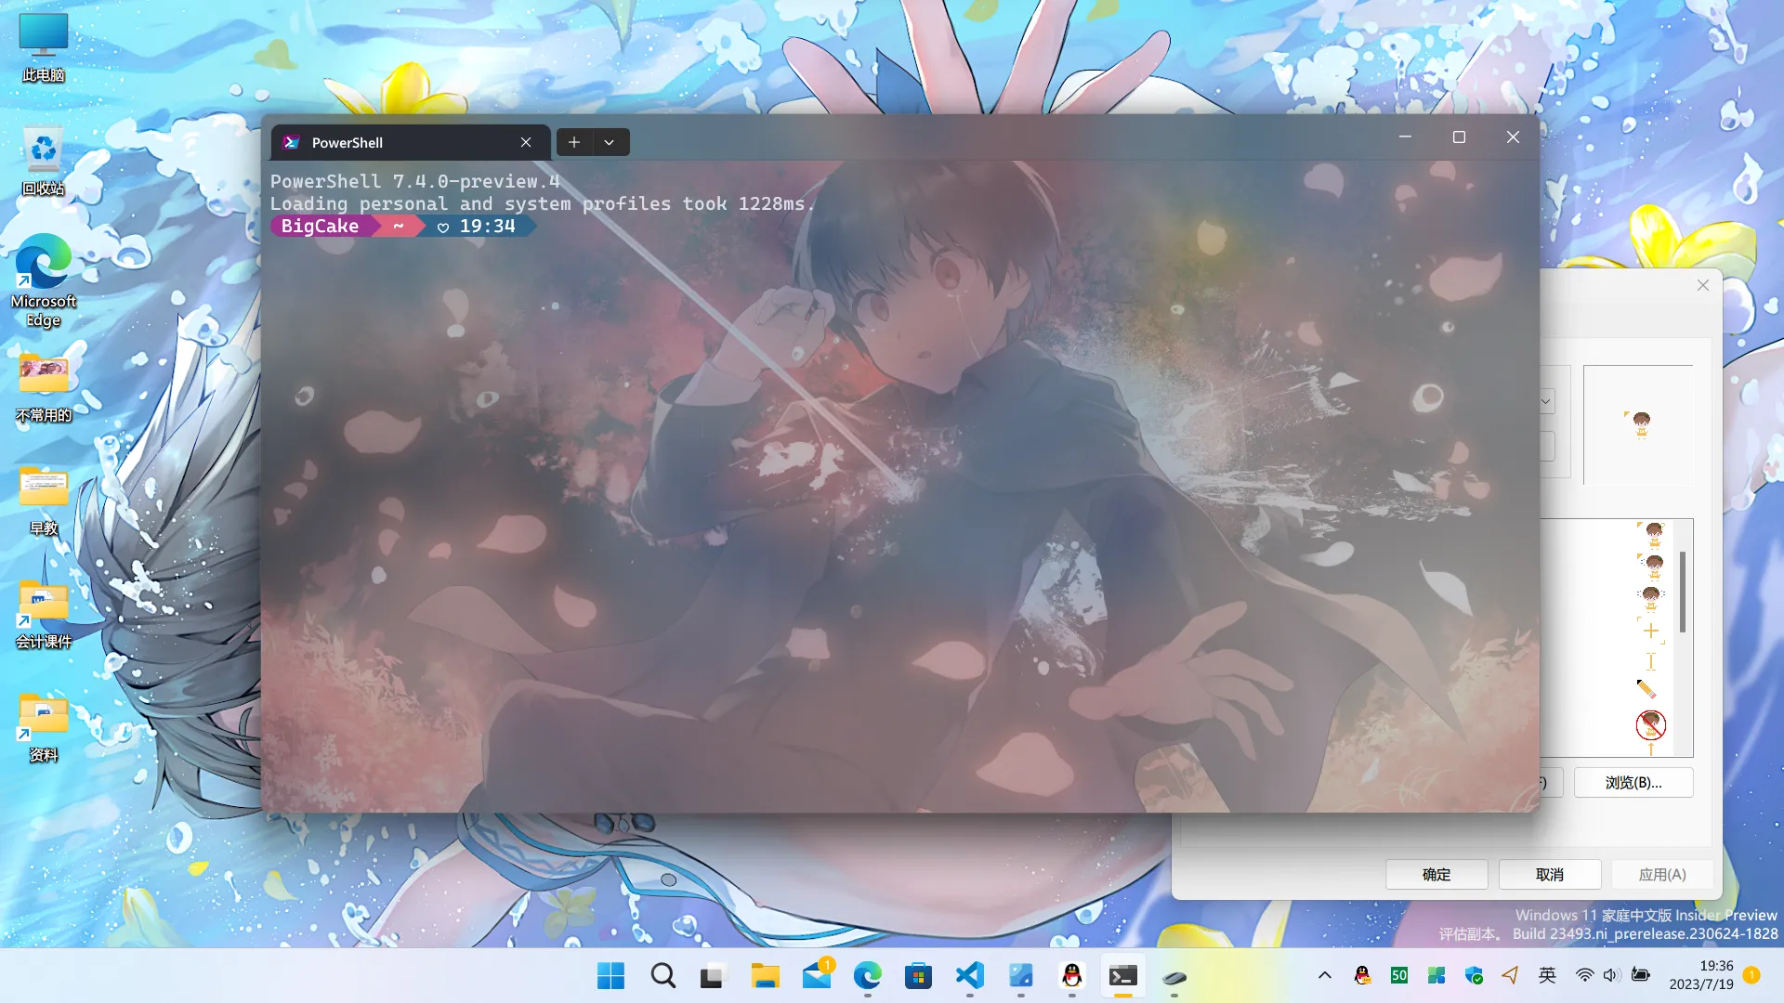Show hidden tray icons chevron
This screenshot has width=1784, height=1003.
point(1325,975)
